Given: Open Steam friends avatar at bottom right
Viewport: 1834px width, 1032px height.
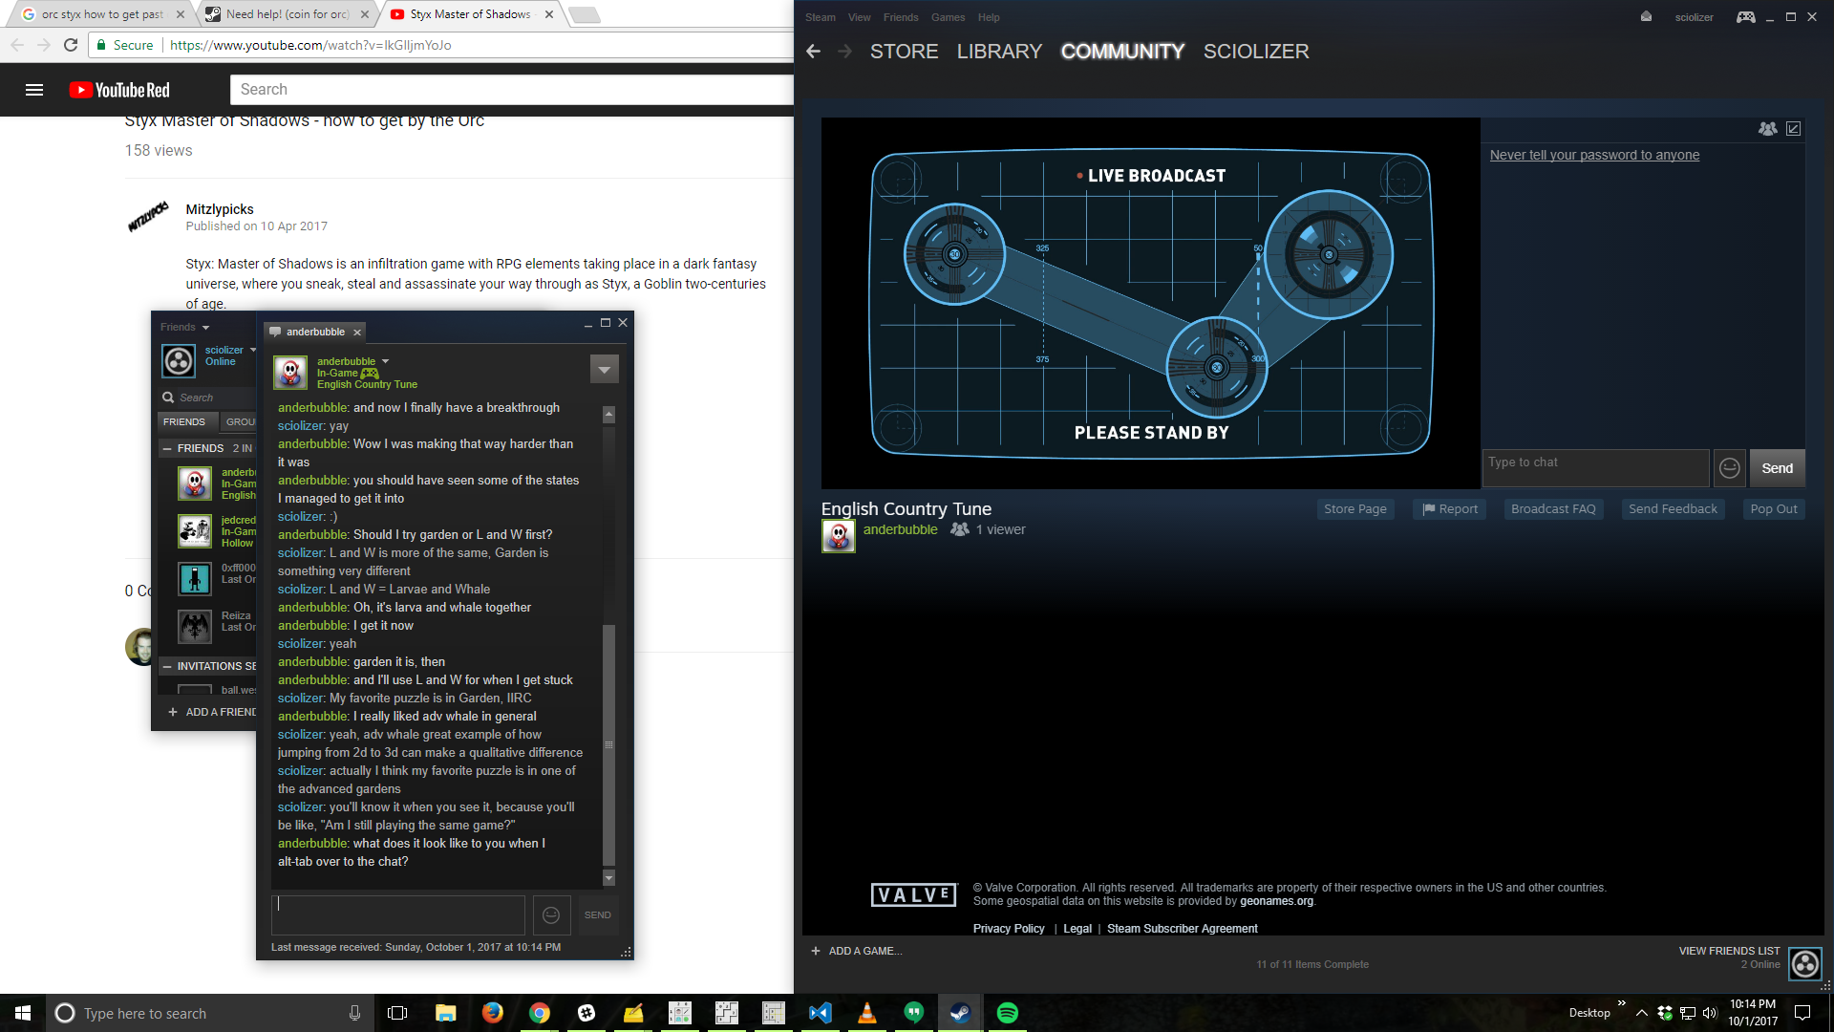Looking at the screenshot, I should click(1805, 964).
